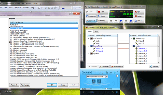Select ASIOhost32 client icon in Connections
This screenshot has height=95, width=163.
click(91, 39)
